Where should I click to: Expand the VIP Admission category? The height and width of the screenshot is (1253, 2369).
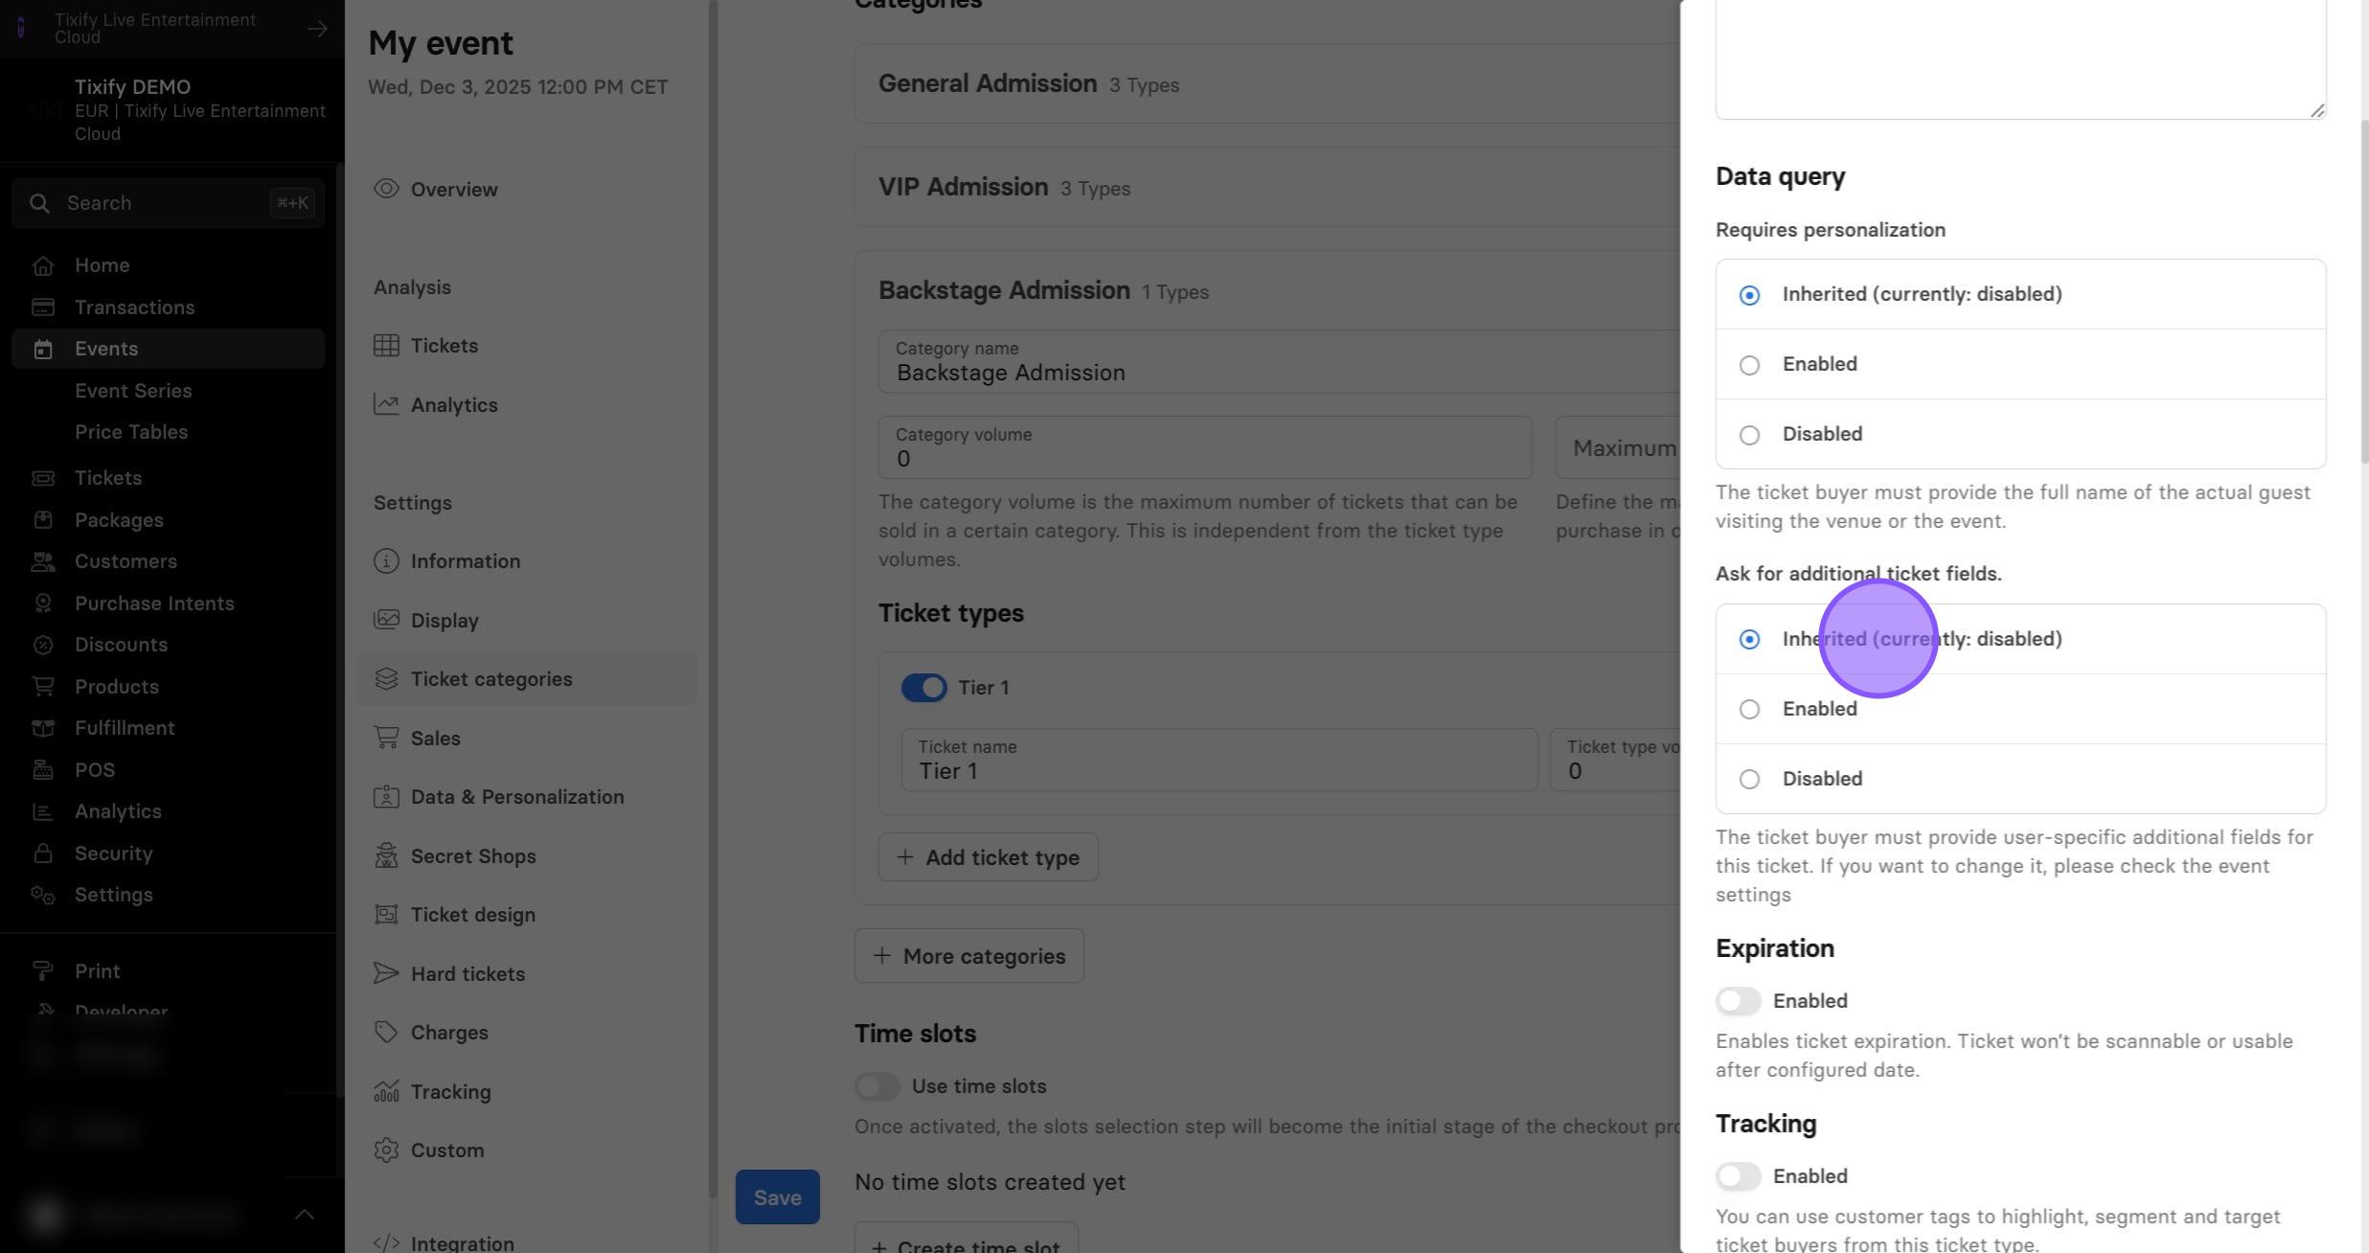1266,187
